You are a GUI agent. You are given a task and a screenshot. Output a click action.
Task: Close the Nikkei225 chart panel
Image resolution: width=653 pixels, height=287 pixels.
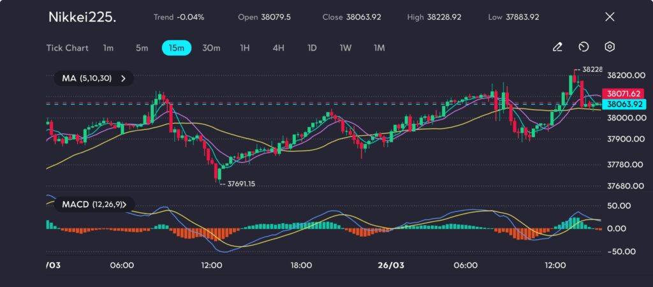610,17
